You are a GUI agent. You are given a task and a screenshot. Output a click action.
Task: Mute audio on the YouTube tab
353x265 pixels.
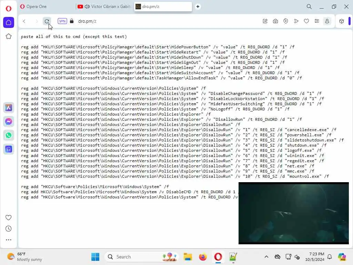(x=87, y=7)
